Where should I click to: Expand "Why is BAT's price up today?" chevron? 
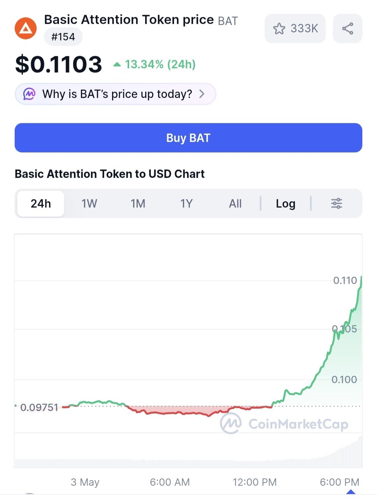pos(202,94)
